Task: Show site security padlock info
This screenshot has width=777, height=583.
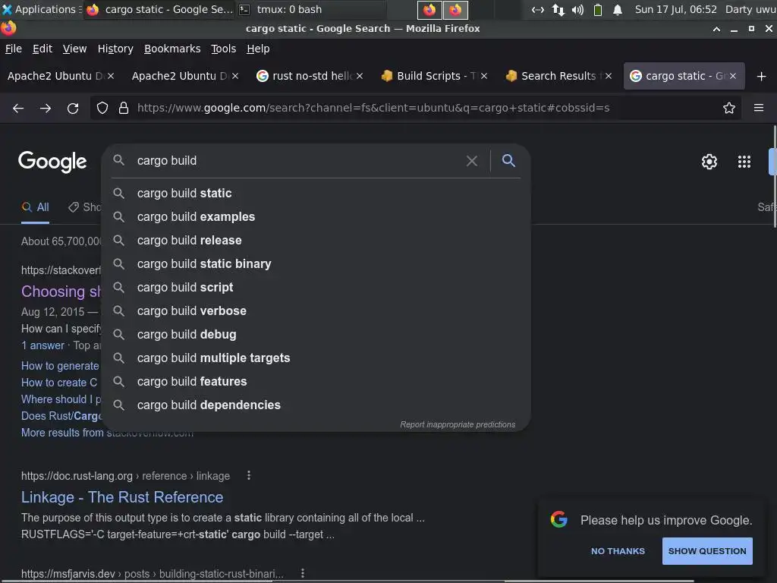Action: 124,108
